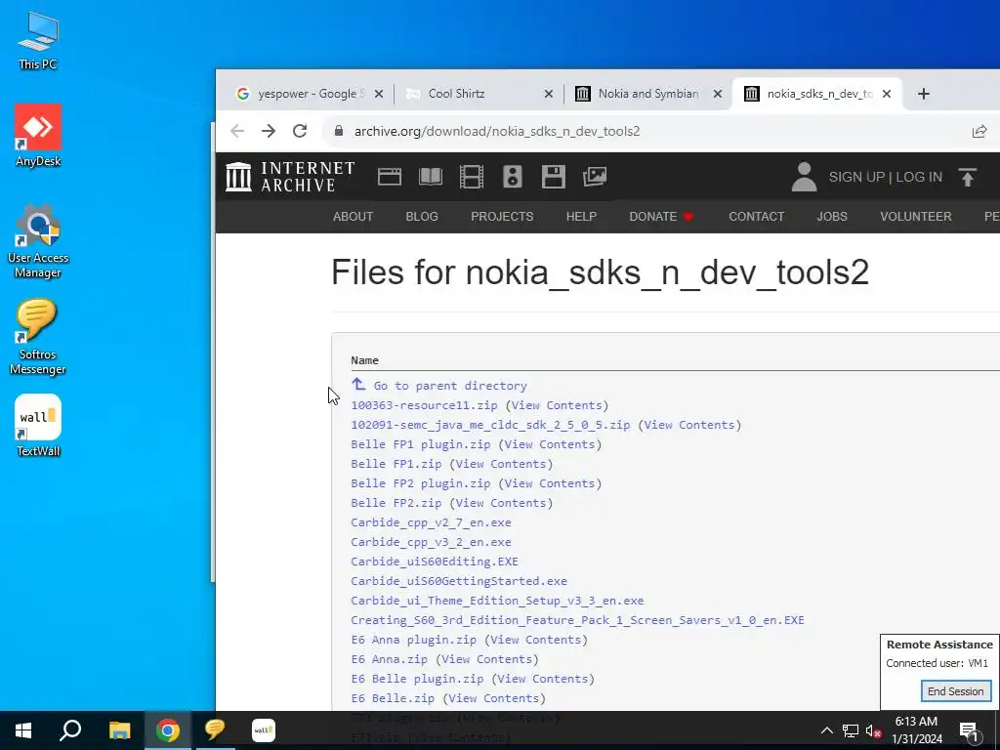The image size is (1000, 750).
Task: Go forward using browser forward arrow
Action: 269,131
